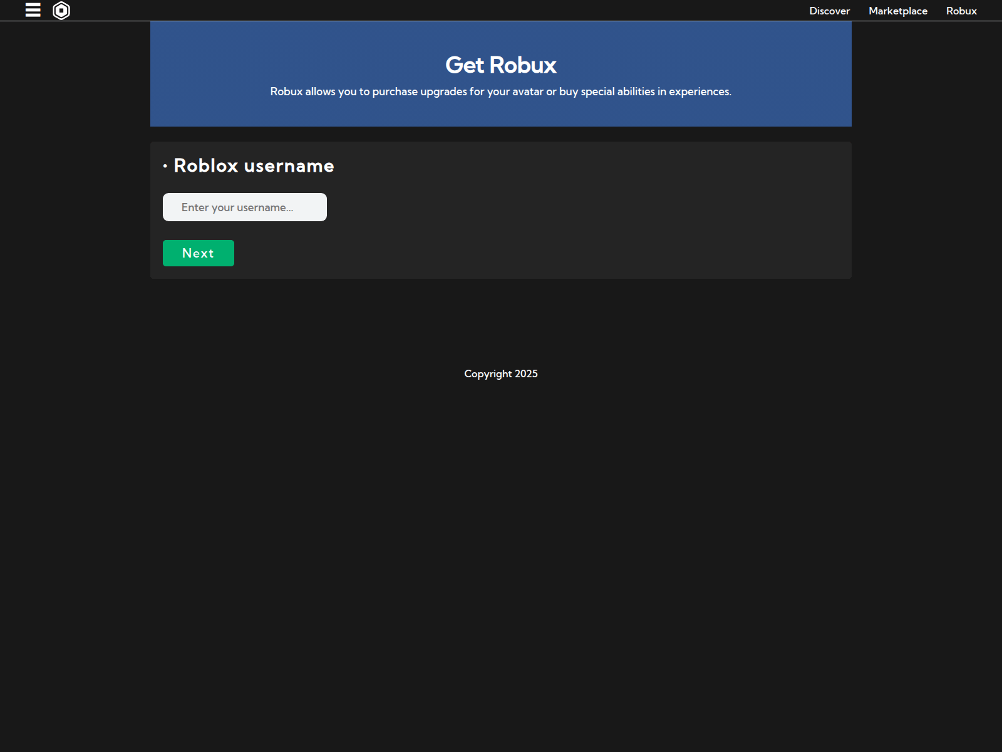Open the Robux nav link
1002x752 pixels.
coord(961,11)
